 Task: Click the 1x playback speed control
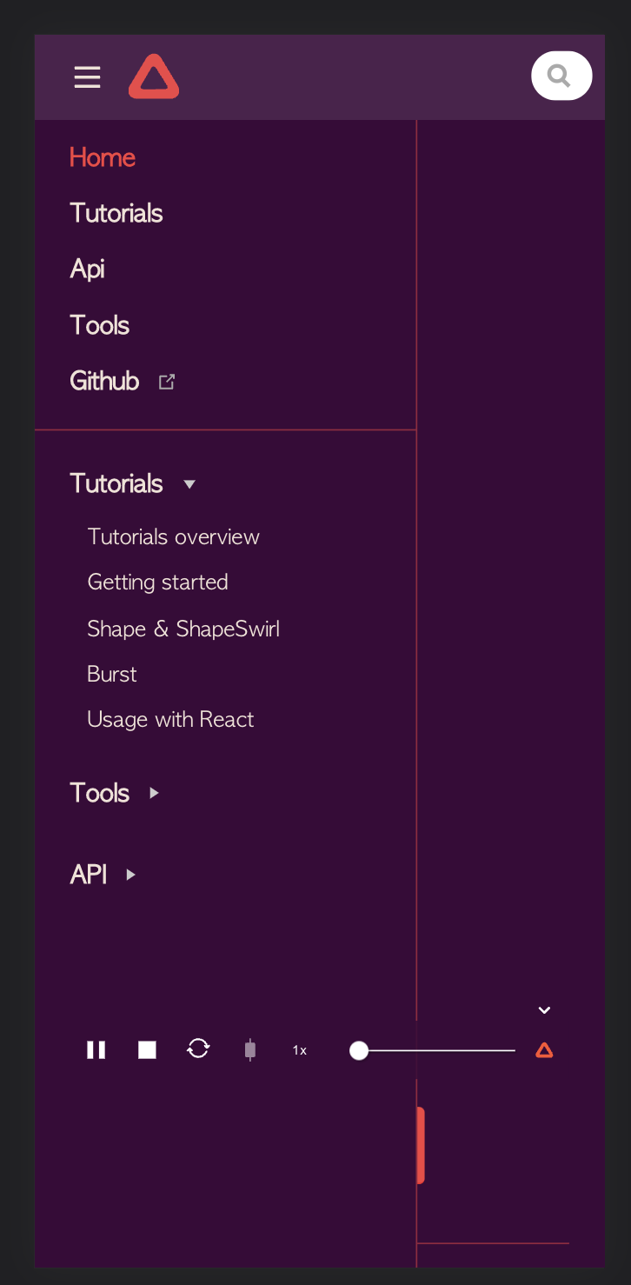tap(300, 1050)
